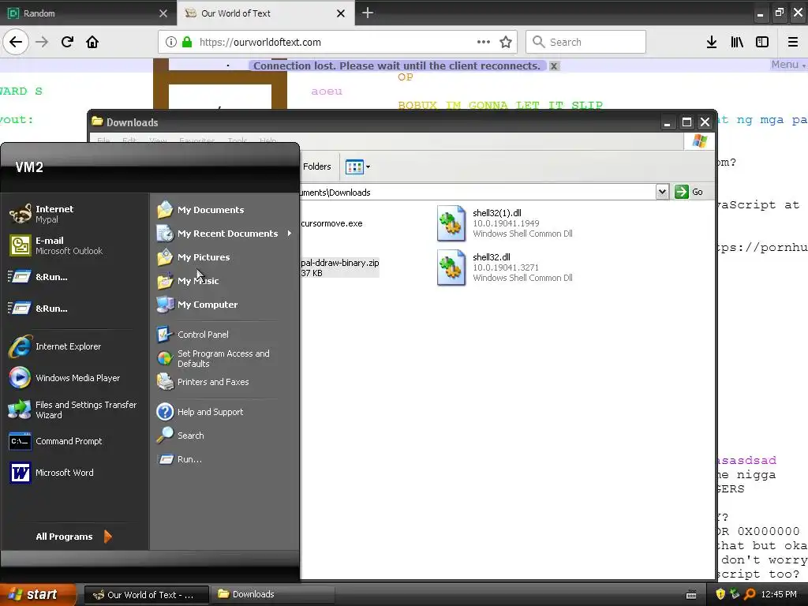Viewport: 808px width, 606px height.
Task: Click the Windows Start button
Action: pos(37,594)
